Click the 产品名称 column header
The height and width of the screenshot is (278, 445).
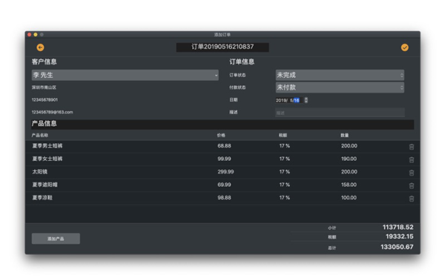[x=40, y=136]
